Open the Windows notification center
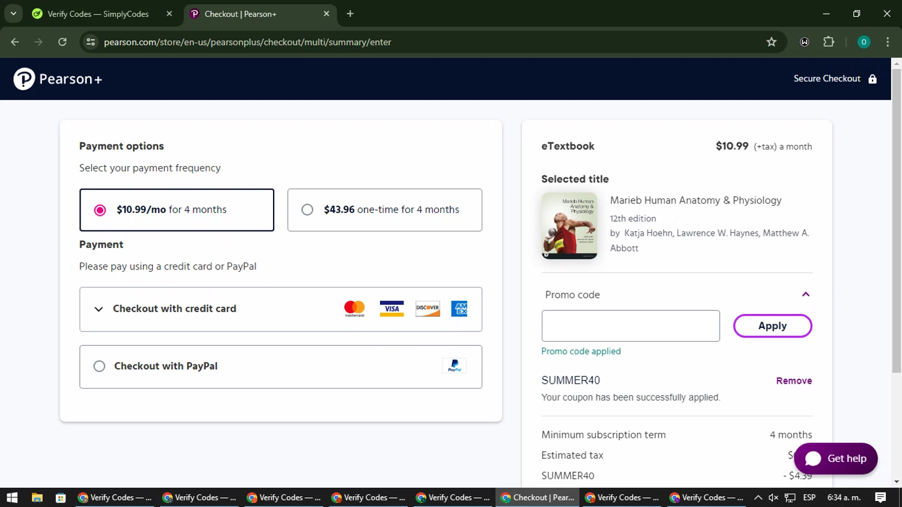This screenshot has width=902, height=507. (880, 497)
